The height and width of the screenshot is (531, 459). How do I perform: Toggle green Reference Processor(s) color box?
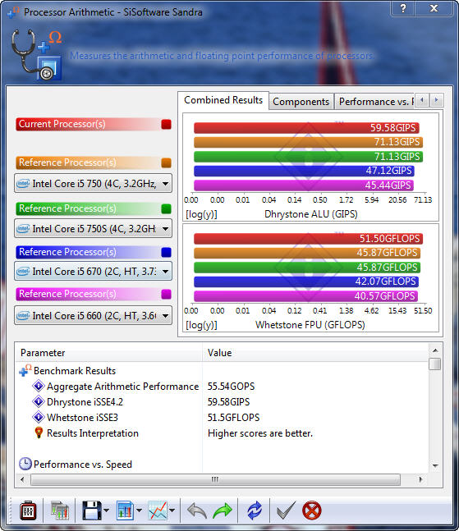click(x=166, y=208)
